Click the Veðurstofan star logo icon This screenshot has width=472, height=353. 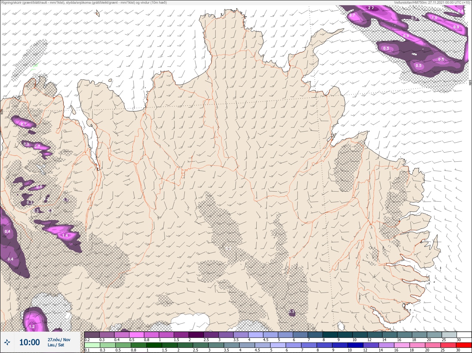(x=7, y=342)
